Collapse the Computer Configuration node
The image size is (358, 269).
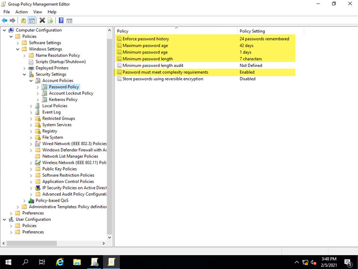pos(4,30)
